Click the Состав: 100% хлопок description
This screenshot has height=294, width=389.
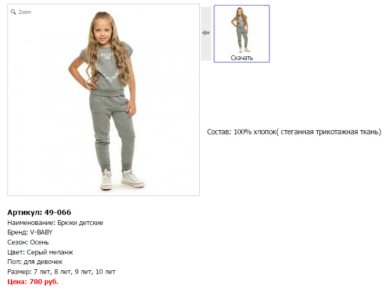tap(294, 132)
